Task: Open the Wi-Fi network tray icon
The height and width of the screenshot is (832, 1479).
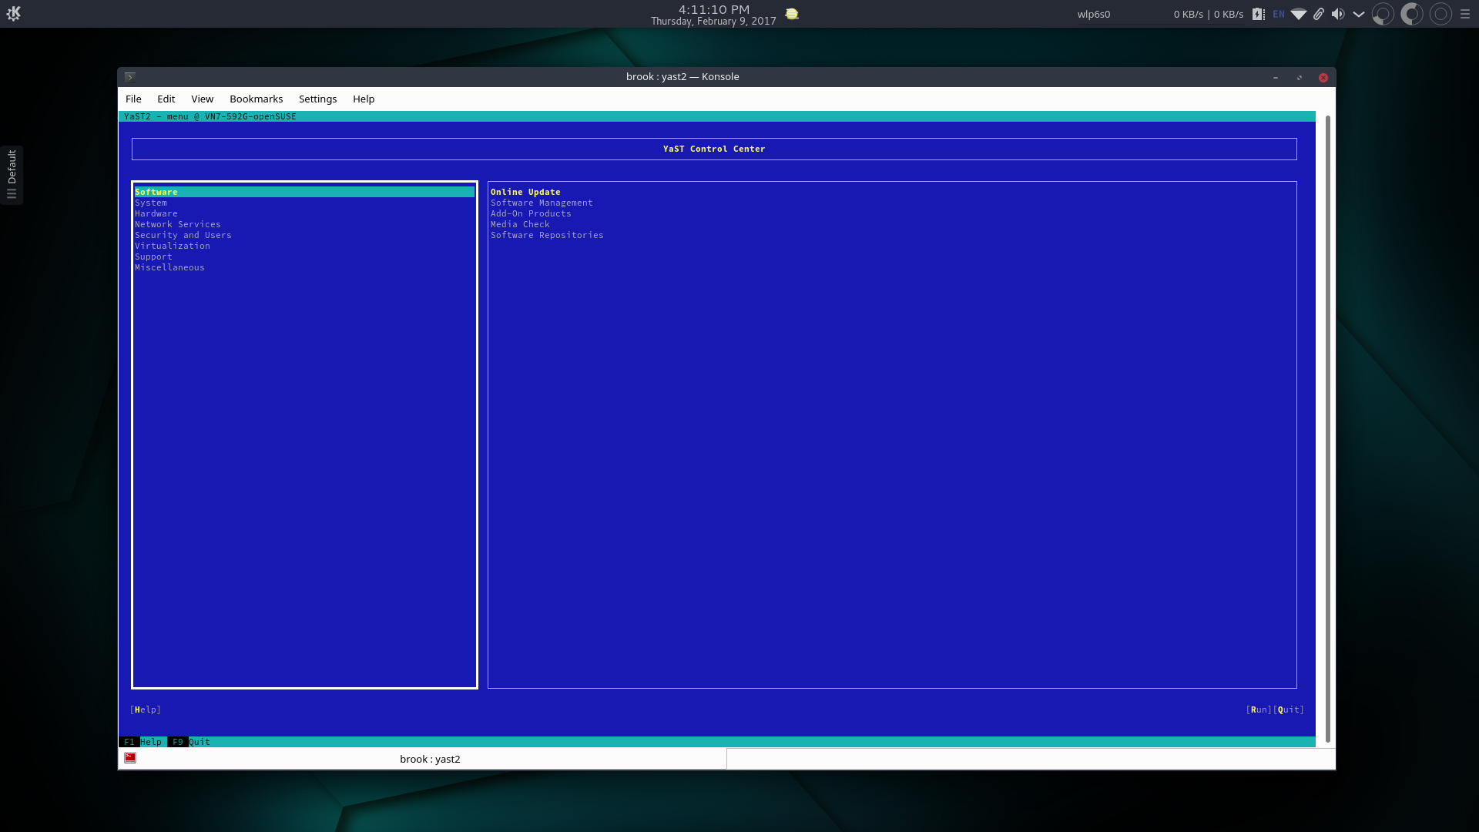Action: pos(1299,14)
